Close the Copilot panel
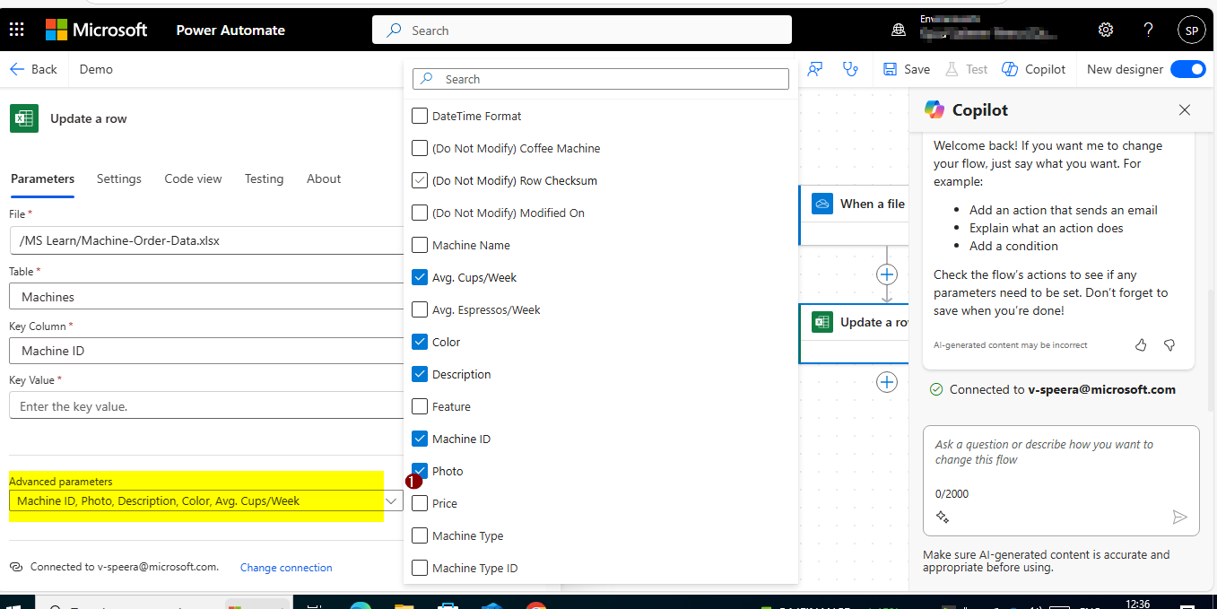This screenshot has height=609, width=1217. pos(1185,109)
